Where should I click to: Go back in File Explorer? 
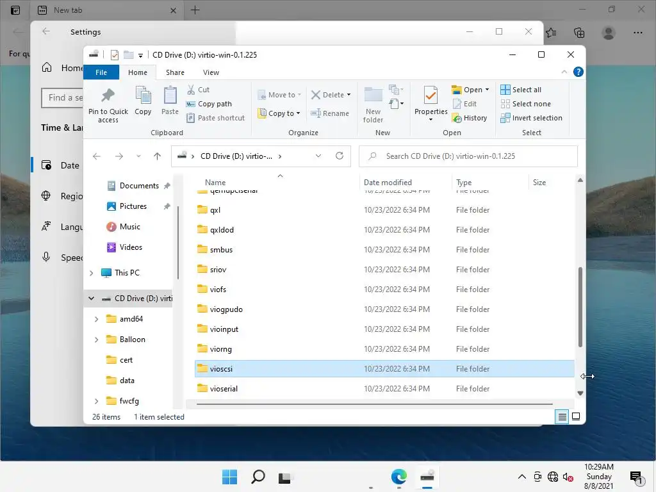(x=97, y=156)
